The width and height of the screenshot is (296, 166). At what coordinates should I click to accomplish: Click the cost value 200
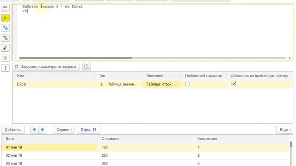[x=105, y=155]
